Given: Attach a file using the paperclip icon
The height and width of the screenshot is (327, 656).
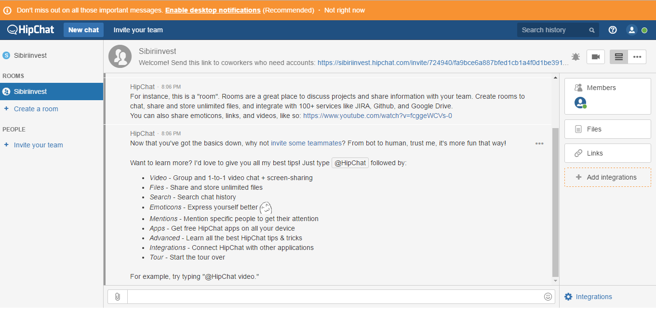Looking at the screenshot, I should [117, 296].
